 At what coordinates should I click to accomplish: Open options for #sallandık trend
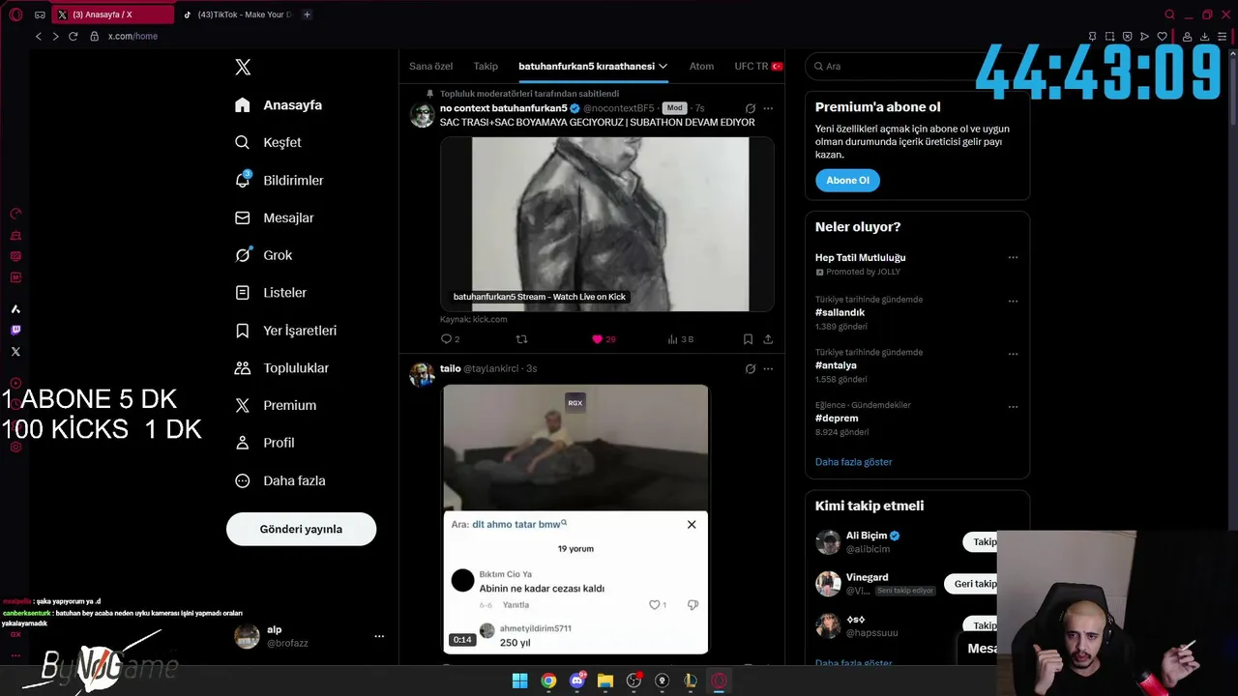pos(1013,301)
